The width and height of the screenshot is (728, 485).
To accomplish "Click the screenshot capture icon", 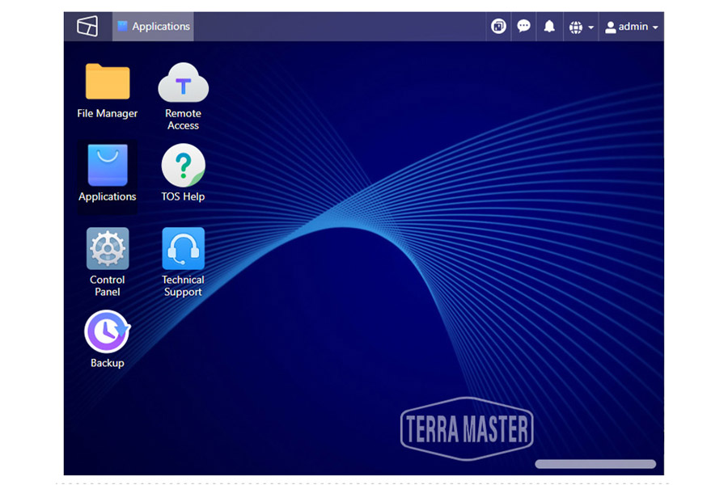I will tap(497, 25).
